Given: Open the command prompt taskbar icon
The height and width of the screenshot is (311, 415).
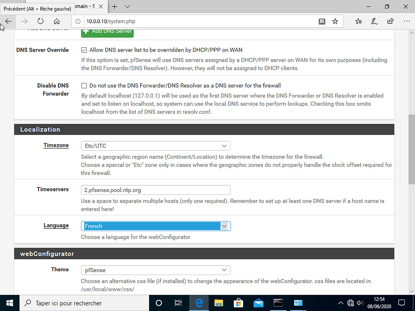Looking at the screenshot, I should (278, 303).
